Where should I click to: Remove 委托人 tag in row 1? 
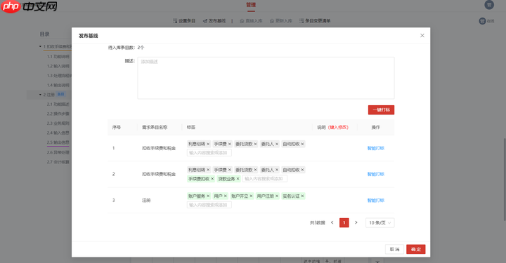click(277, 144)
